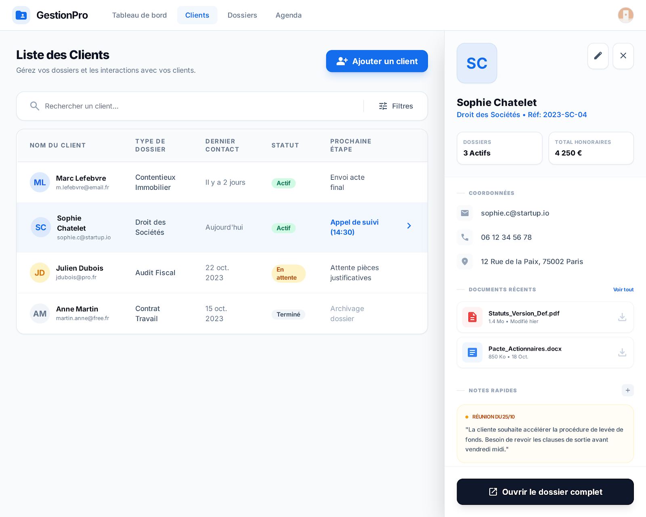
Task: Go to Tableau de bord
Action: click(x=139, y=15)
